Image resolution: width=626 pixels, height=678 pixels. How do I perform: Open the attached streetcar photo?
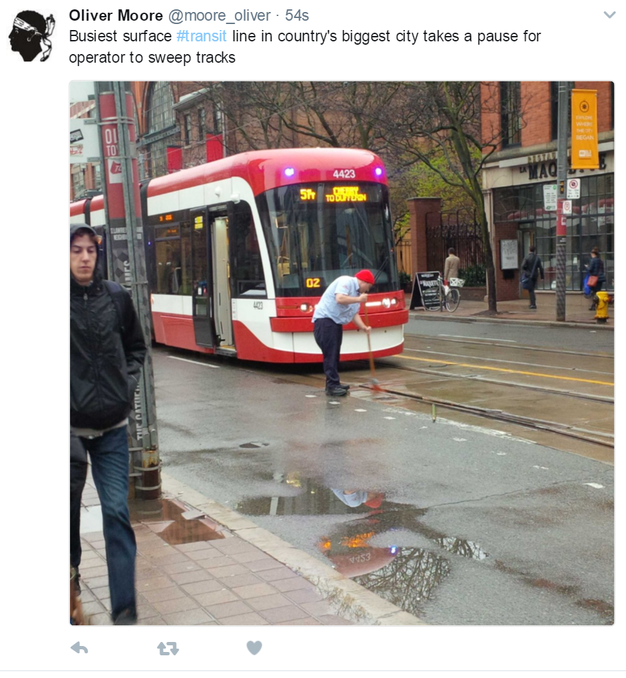click(342, 353)
